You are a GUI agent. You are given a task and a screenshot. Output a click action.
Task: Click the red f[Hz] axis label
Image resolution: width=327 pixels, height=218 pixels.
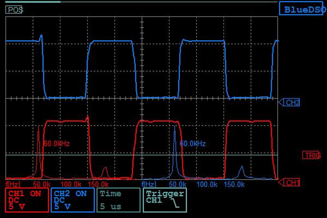click(13, 184)
